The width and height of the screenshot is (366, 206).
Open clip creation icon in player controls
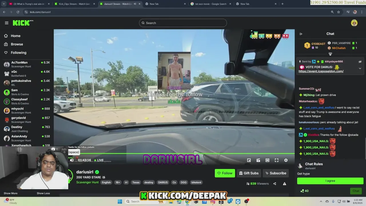click(258, 160)
